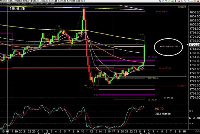Image resolution: width=200 pixels, height=134 pixels.
Task: Click 1800.0 on the price axis
Action: tap(195, 25)
